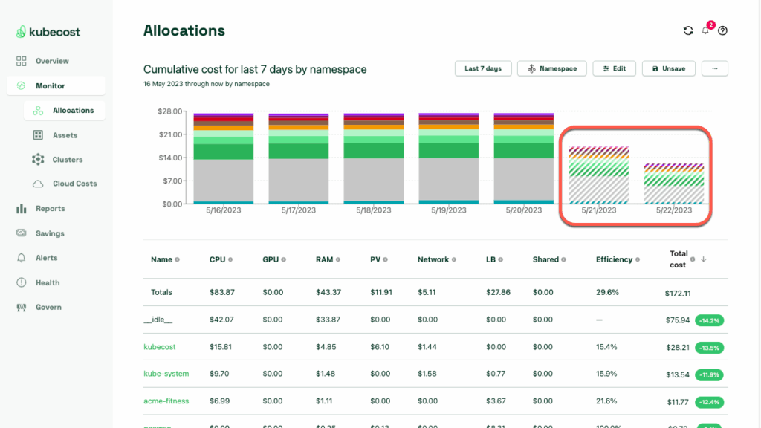Open the Last 7 days date range dropdown
The image size is (761, 428).
tap(483, 68)
